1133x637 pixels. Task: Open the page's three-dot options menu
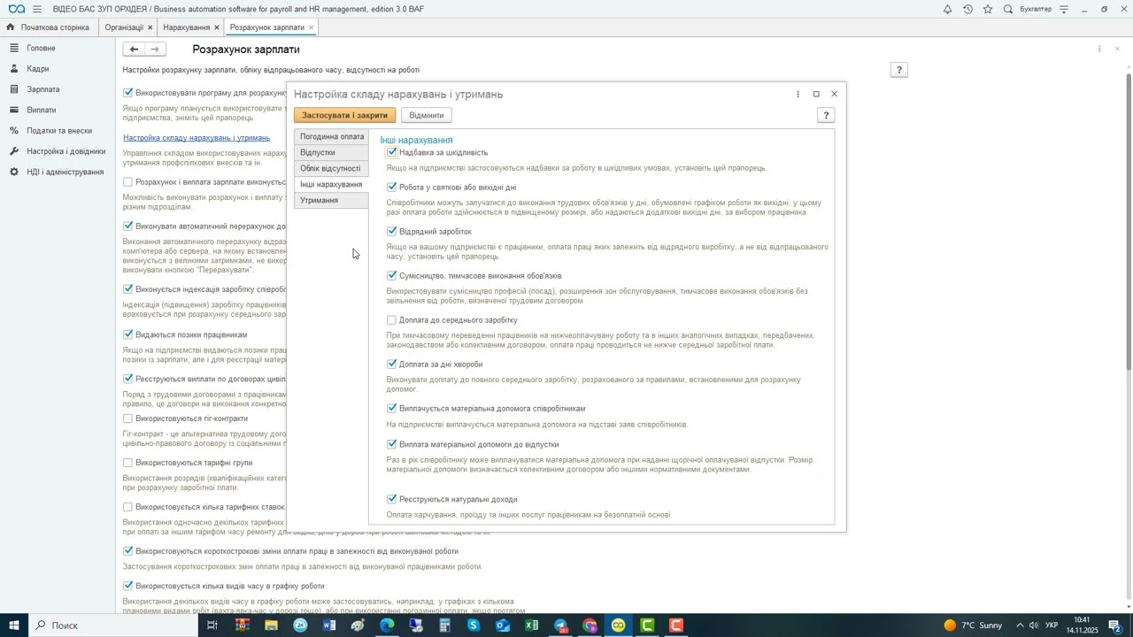tap(1099, 50)
